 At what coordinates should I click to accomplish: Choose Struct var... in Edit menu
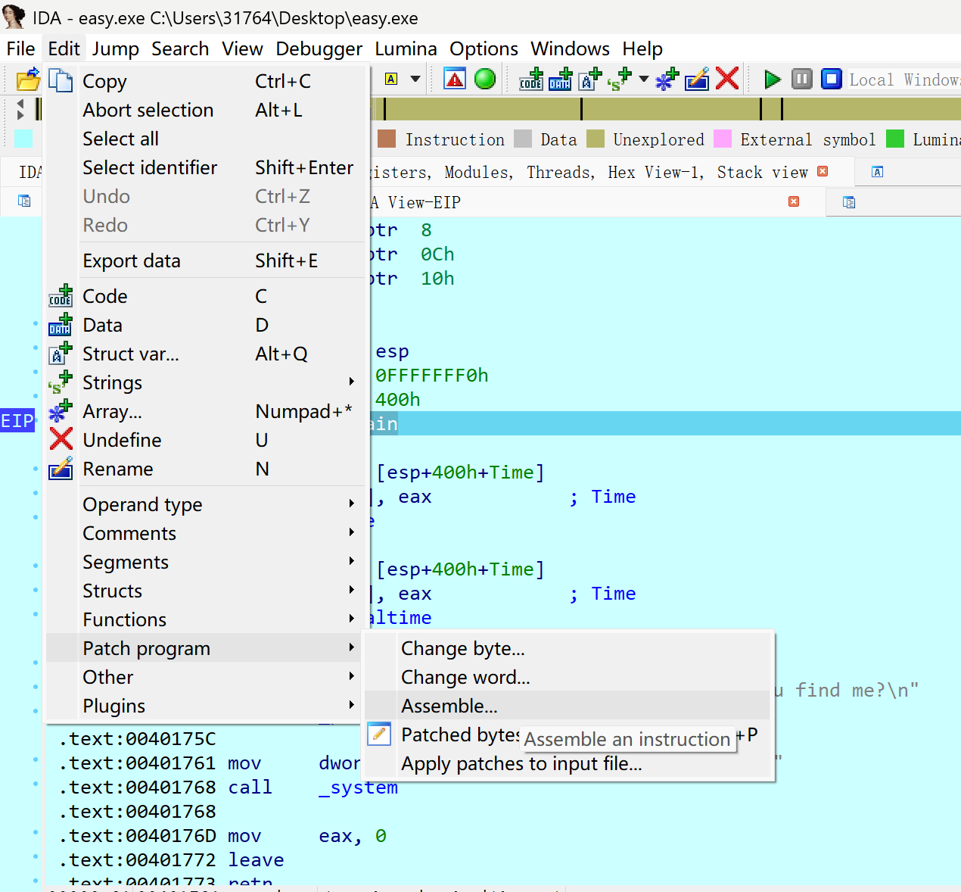(x=204, y=354)
